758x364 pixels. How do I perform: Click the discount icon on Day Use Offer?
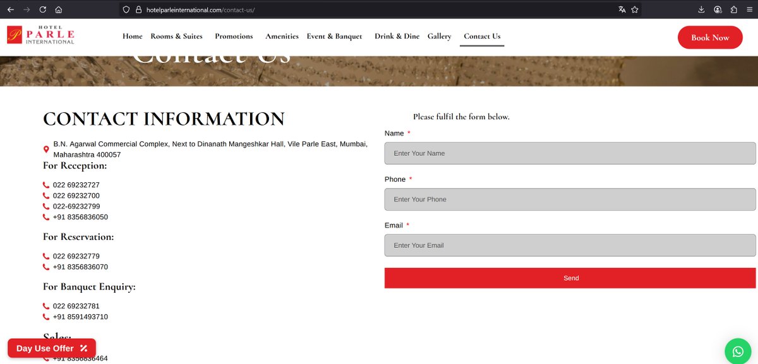point(85,348)
